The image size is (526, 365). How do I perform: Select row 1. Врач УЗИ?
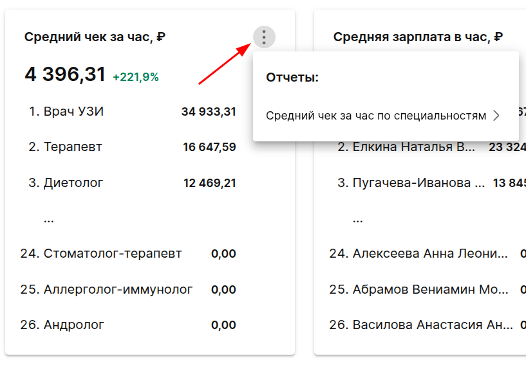pos(132,112)
